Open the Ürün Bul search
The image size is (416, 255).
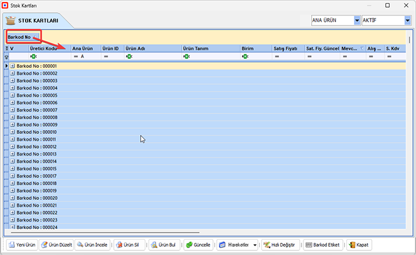[164, 245]
